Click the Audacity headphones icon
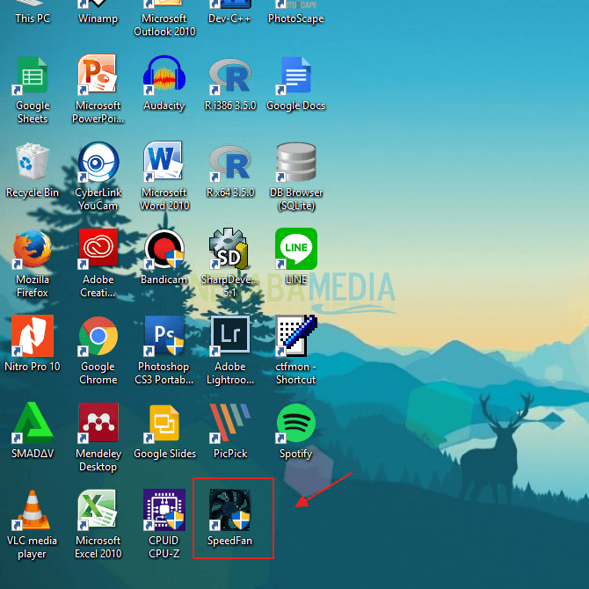Image resolution: width=589 pixels, height=589 pixels. (x=164, y=76)
